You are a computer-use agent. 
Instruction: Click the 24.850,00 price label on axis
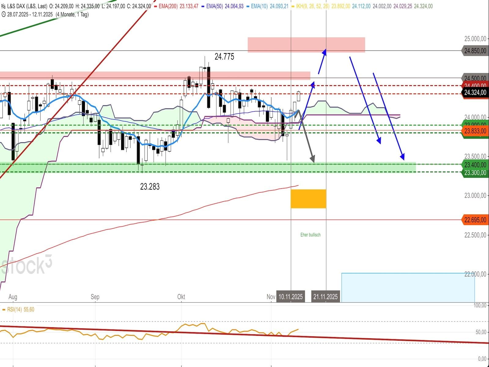coord(475,51)
